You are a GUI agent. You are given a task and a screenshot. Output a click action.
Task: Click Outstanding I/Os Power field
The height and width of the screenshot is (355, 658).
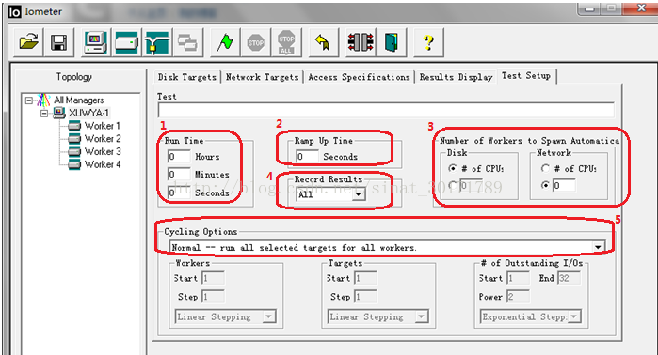tap(519, 297)
